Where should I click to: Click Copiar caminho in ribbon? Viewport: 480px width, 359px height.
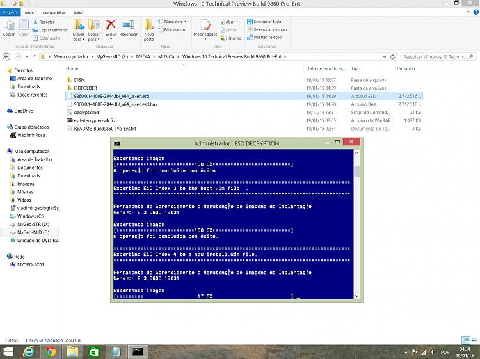(49, 30)
